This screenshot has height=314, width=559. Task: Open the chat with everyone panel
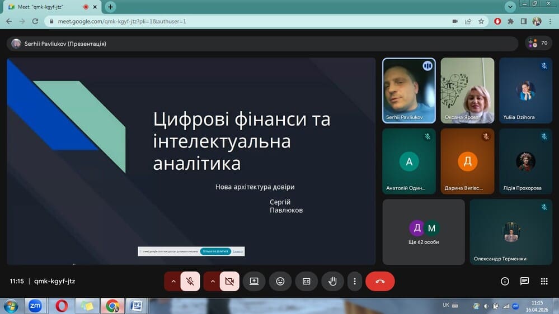tap(524, 282)
